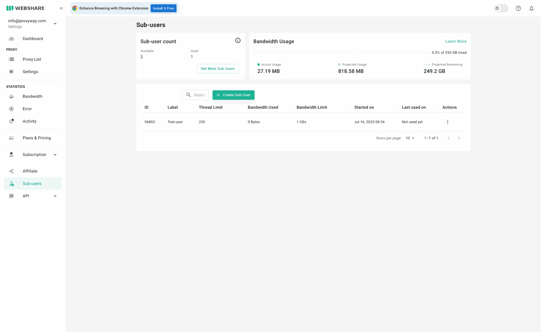Expand the info@proxyway.com account dropdown

(x=55, y=24)
